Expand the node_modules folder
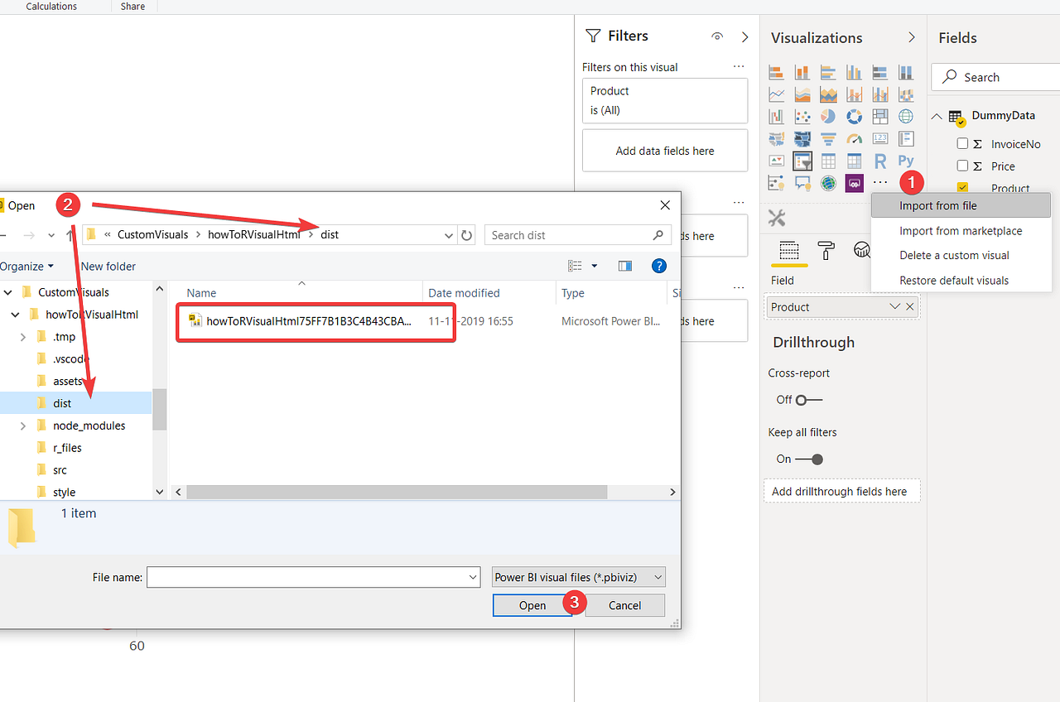1060x702 pixels. (x=23, y=425)
